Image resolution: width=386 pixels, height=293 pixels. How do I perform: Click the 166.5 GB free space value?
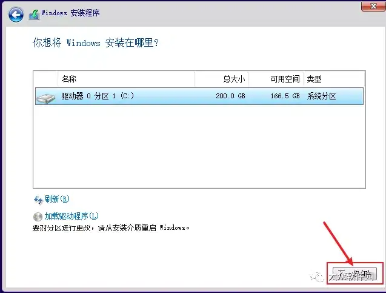tap(285, 96)
